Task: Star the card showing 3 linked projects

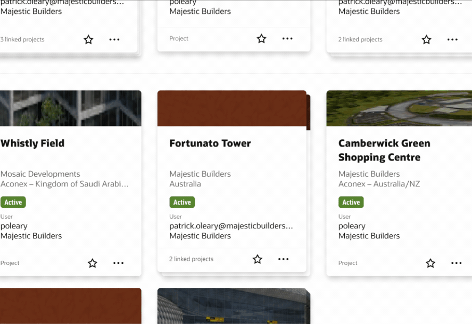Action: pyautogui.click(x=88, y=39)
